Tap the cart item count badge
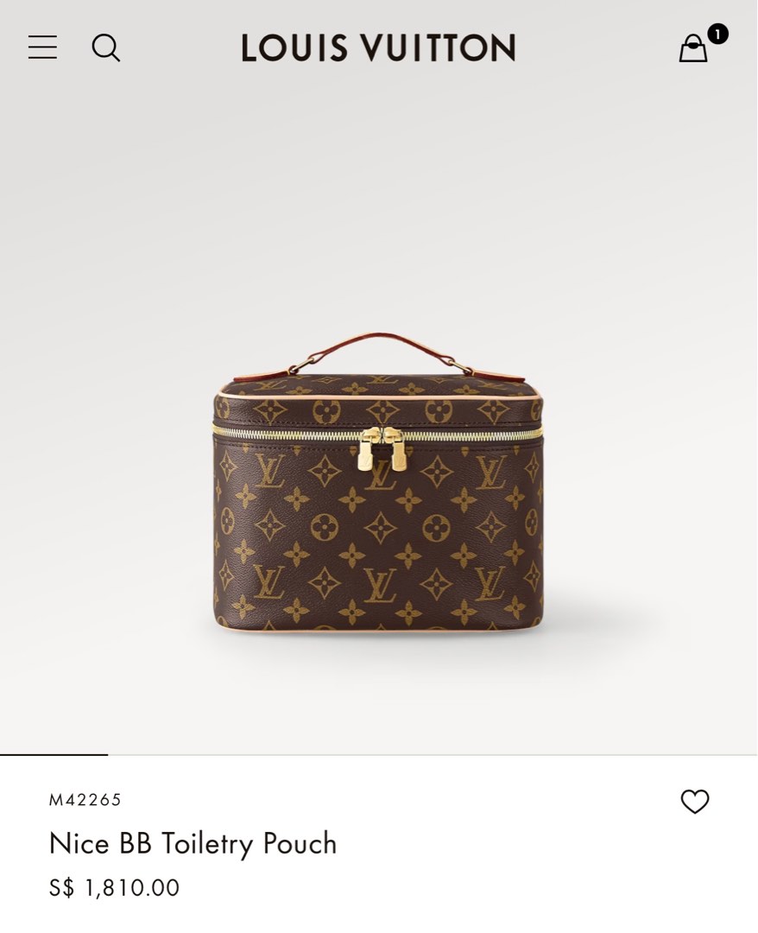758x933 pixels. point(717,34)
